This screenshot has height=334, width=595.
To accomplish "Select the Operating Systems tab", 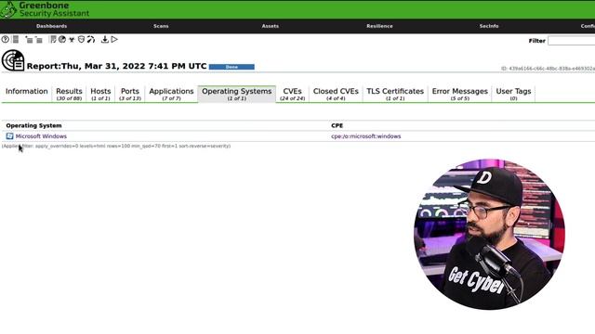I will (237, 94).
